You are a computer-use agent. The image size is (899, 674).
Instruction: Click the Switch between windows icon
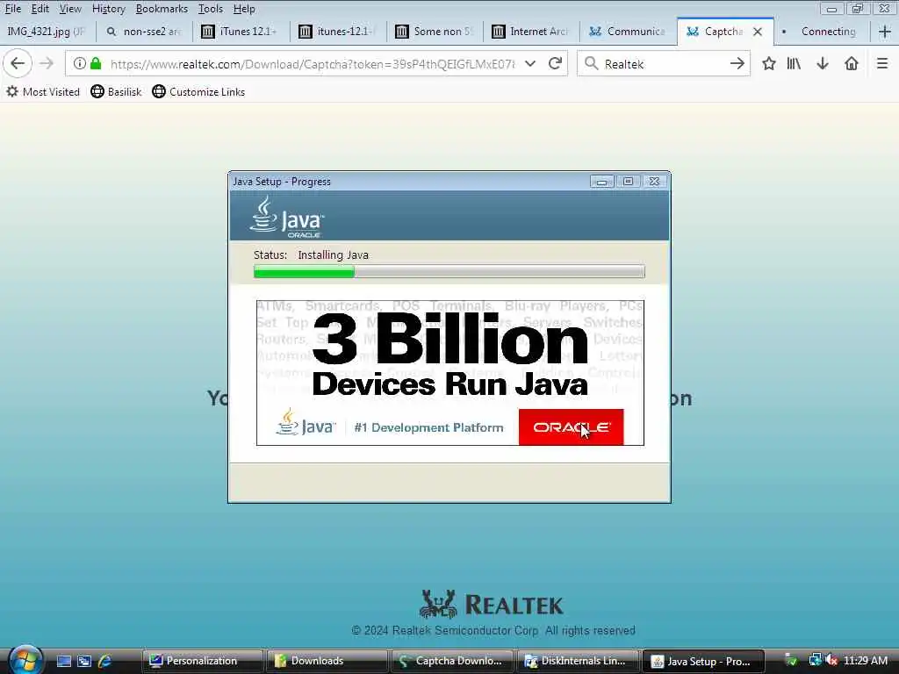click(84, 661)
